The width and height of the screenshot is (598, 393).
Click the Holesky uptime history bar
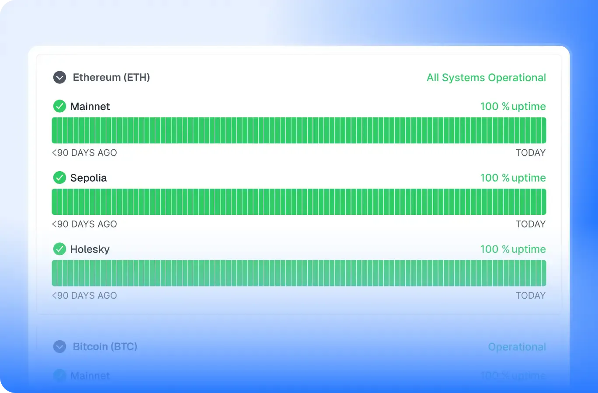point(299,273)
